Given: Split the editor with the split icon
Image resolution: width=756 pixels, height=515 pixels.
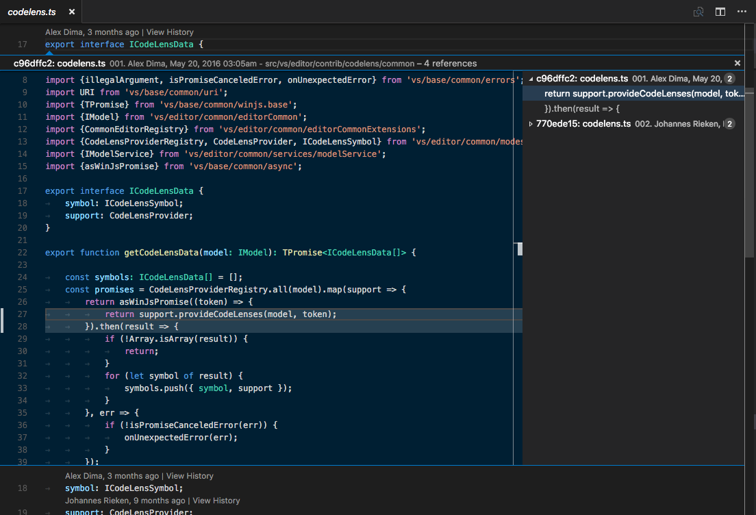Looking at the screenshot, I should click(x=720, y=12).
